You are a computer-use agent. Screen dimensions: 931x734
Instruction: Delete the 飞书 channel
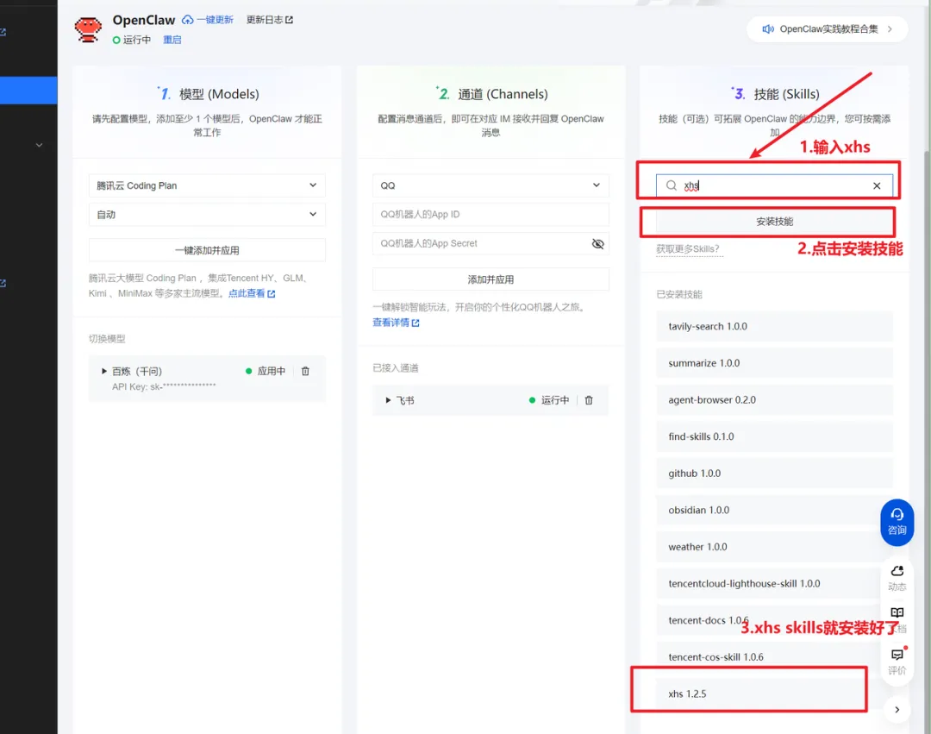pos(589,400)
